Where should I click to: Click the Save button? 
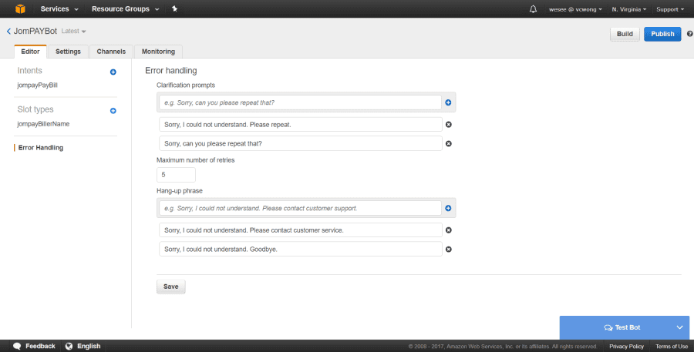pyautogui.click(x=171, y=287)
